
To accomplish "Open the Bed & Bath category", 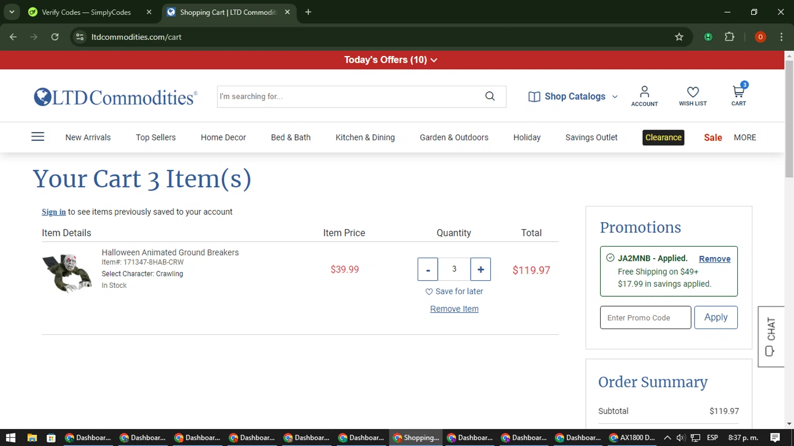I will 291,138.
